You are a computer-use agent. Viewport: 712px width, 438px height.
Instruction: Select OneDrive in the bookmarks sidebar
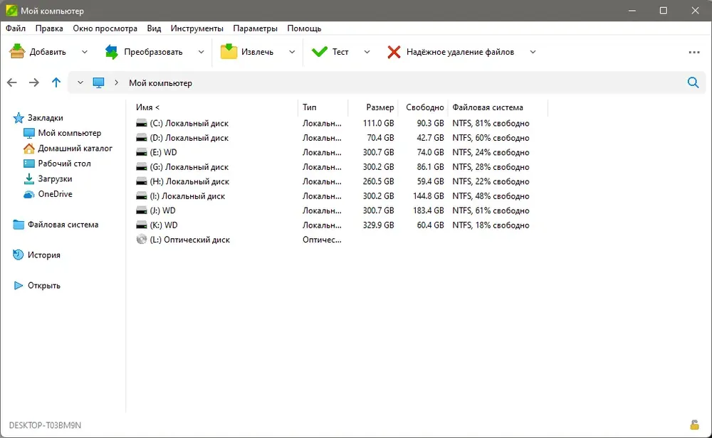(x=55, y=194)
